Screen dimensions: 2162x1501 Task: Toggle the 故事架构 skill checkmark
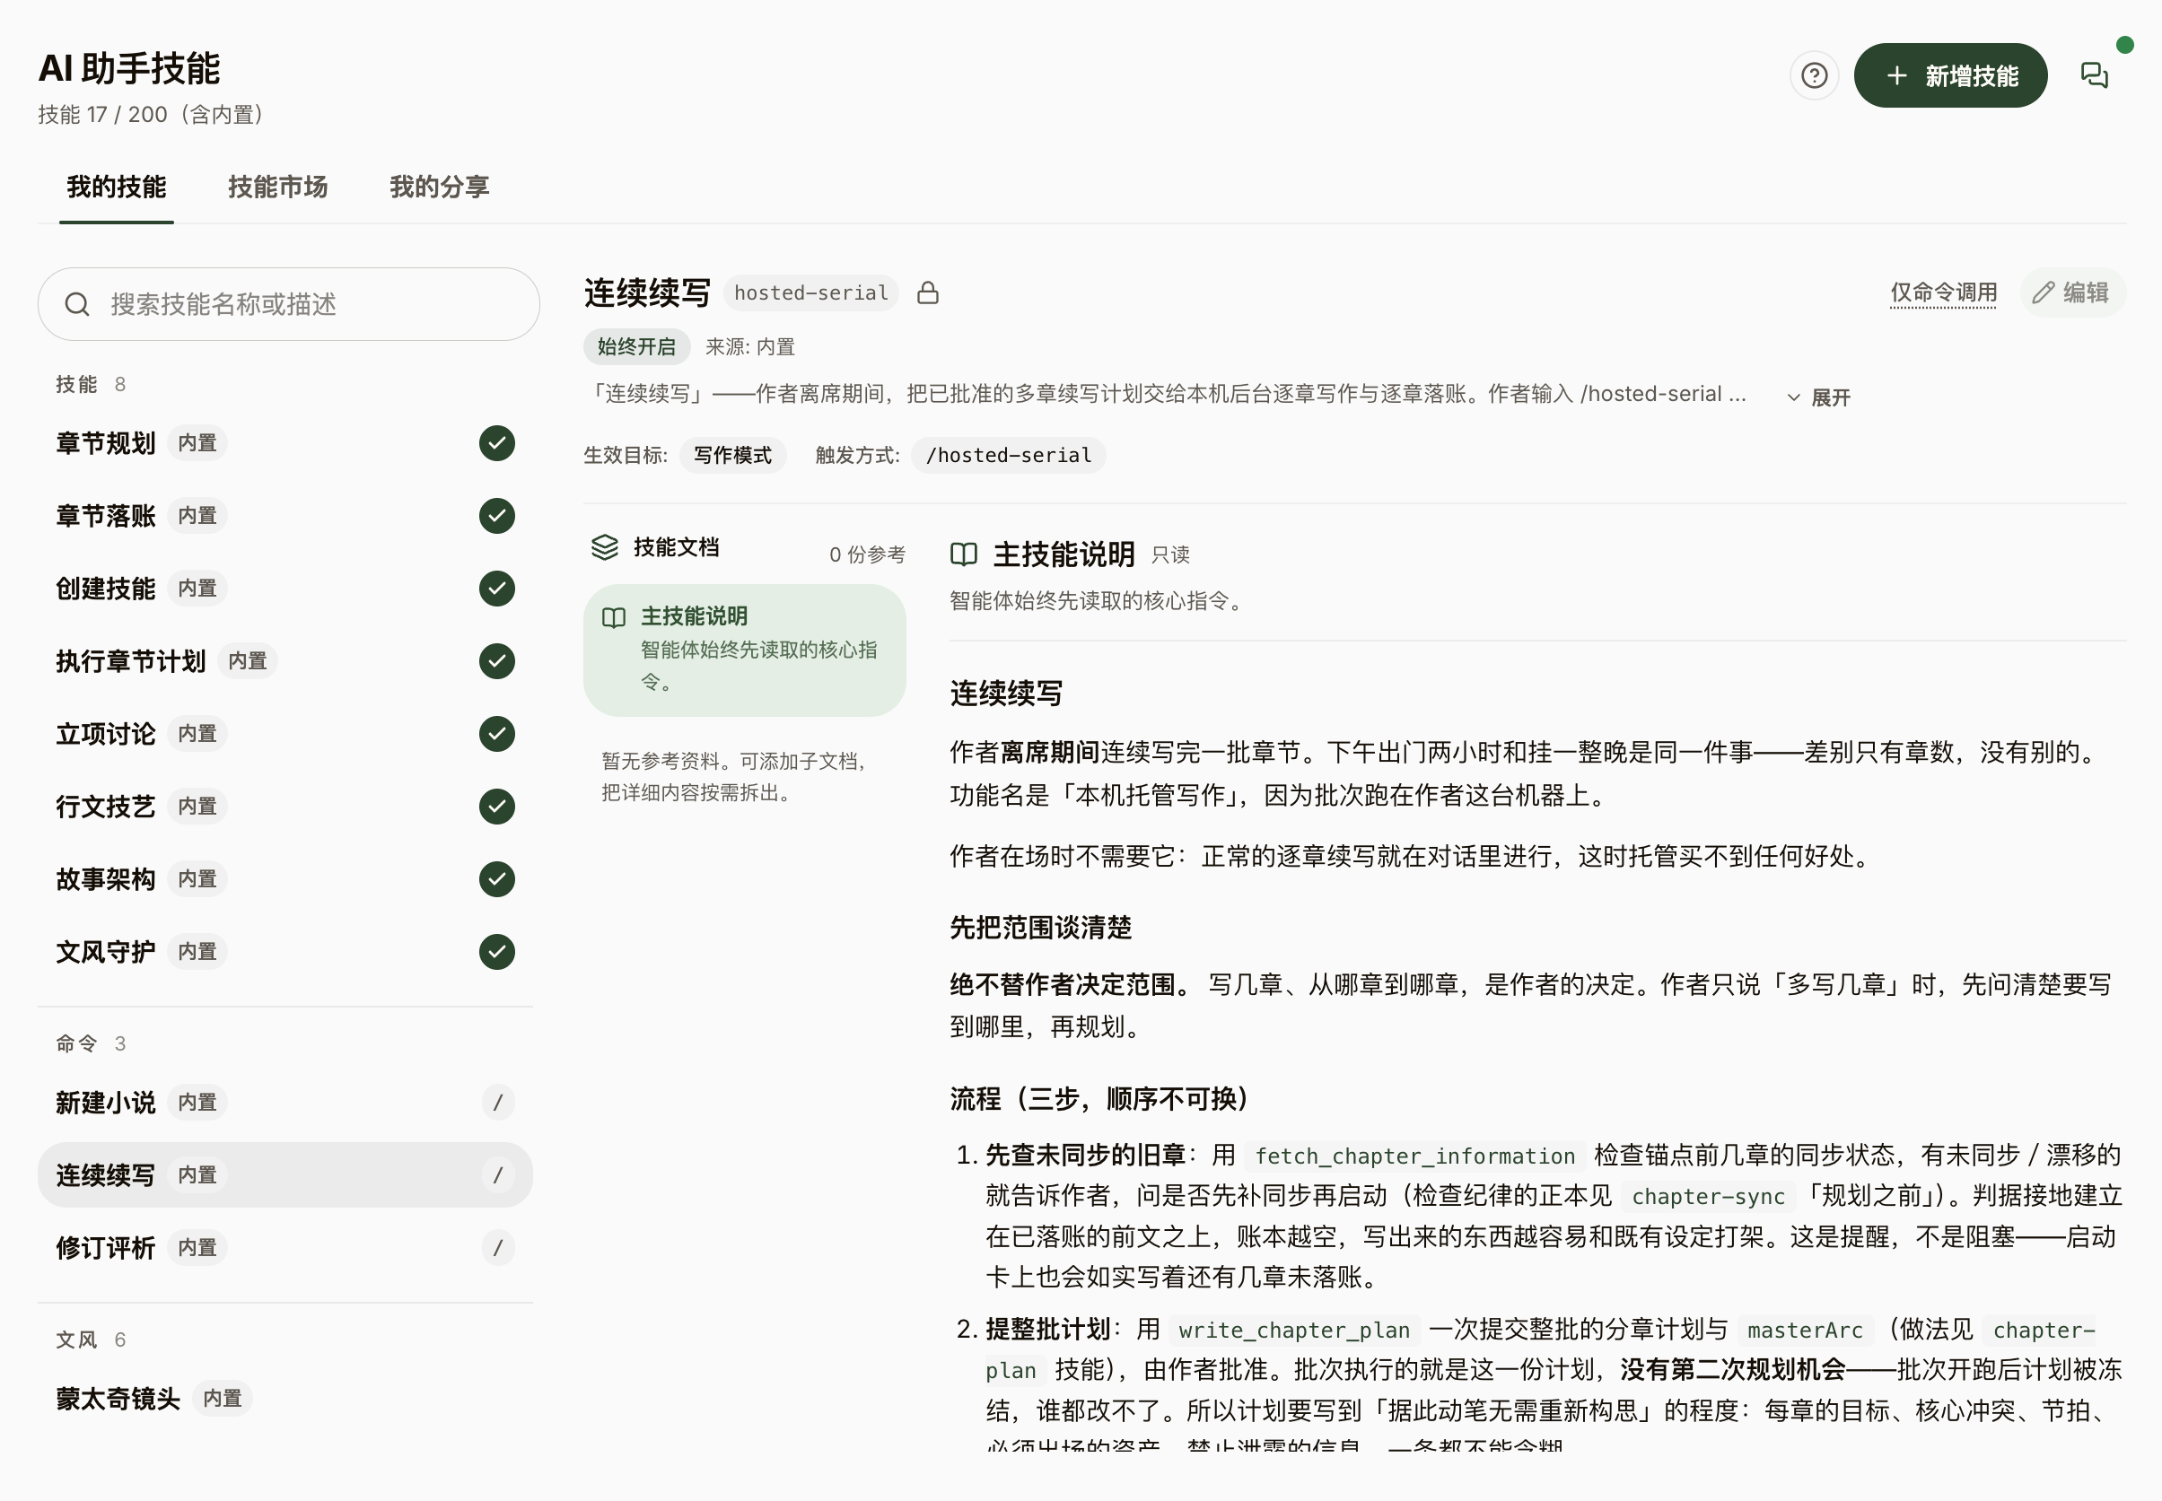(497, 878)
